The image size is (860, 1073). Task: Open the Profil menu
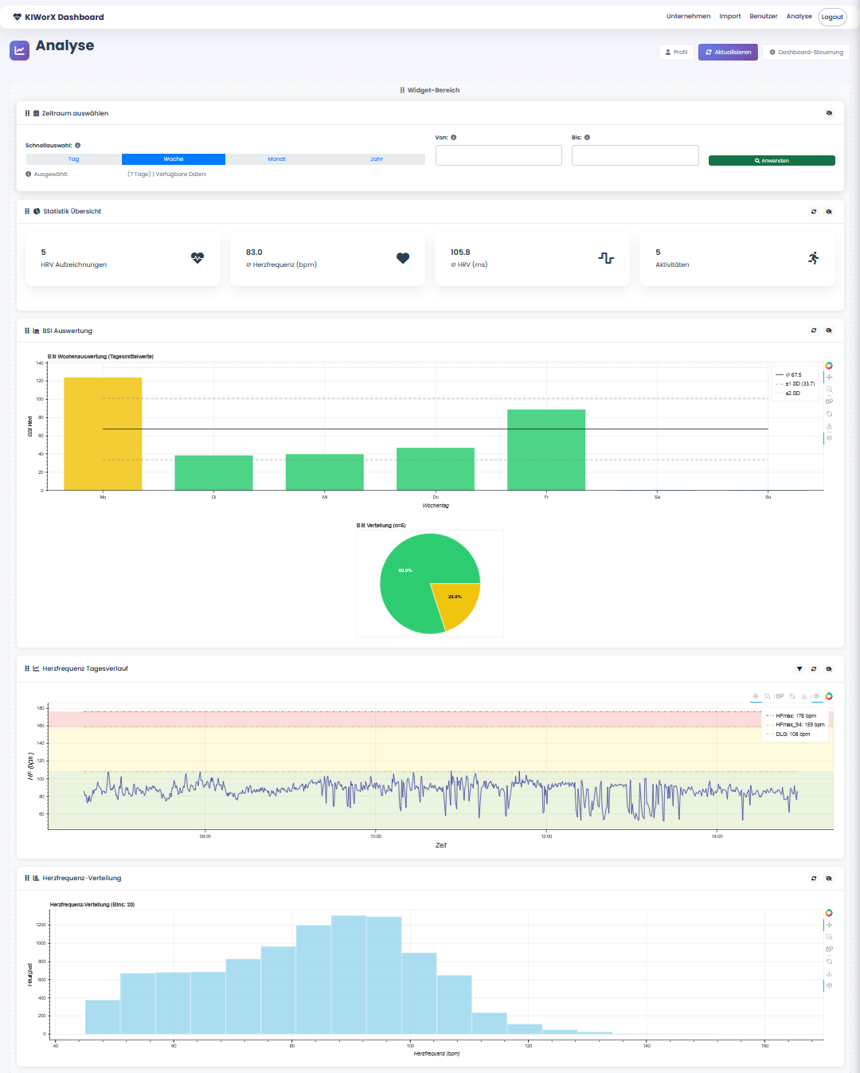point(676,53)
